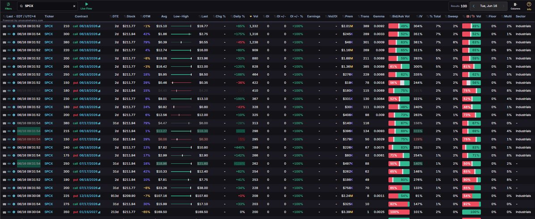
Task: Go to the next date
Action: 503,6
